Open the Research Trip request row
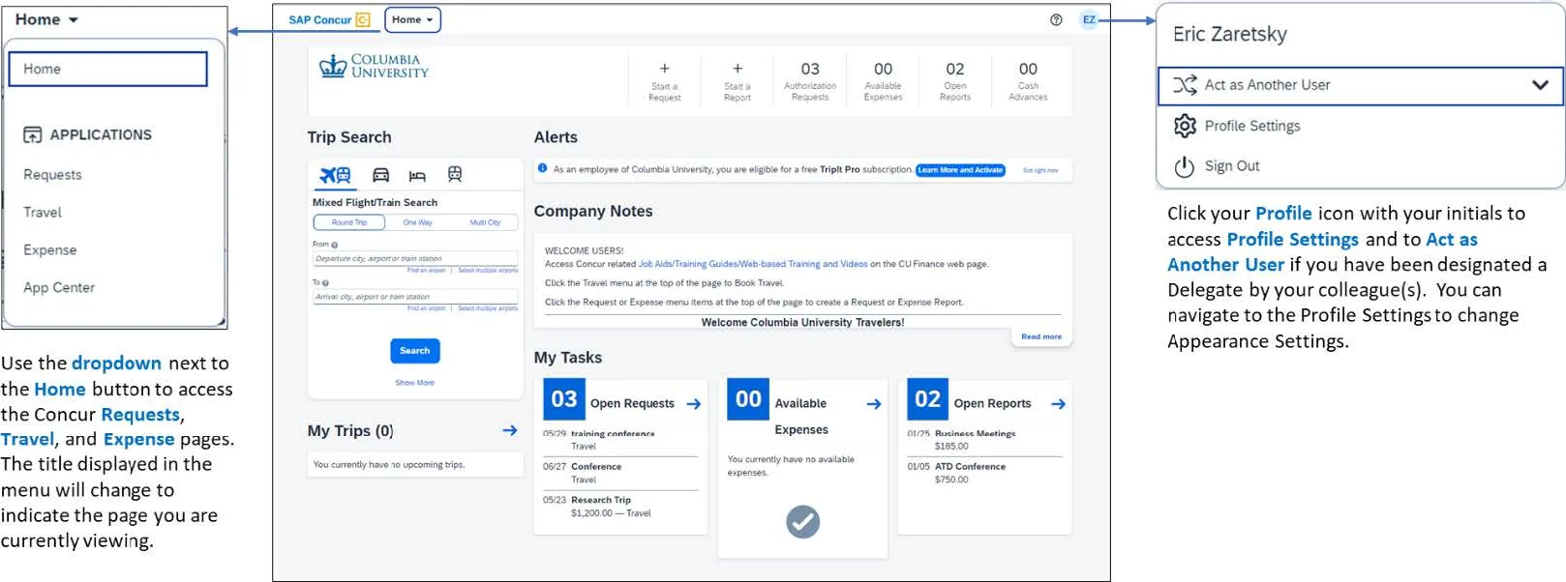 tap(620, 507)
